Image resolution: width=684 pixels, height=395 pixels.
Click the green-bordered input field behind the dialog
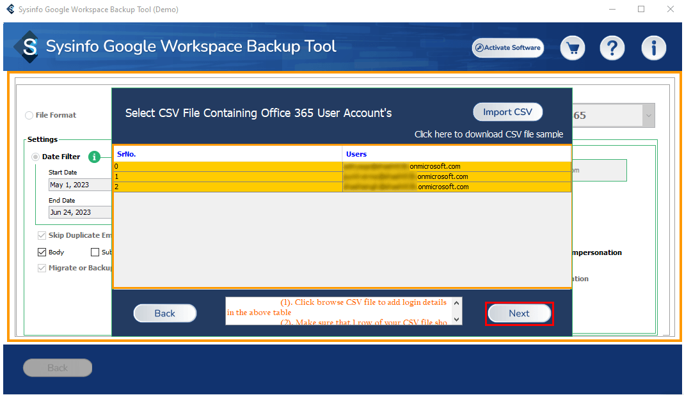(x=600, y=171)
